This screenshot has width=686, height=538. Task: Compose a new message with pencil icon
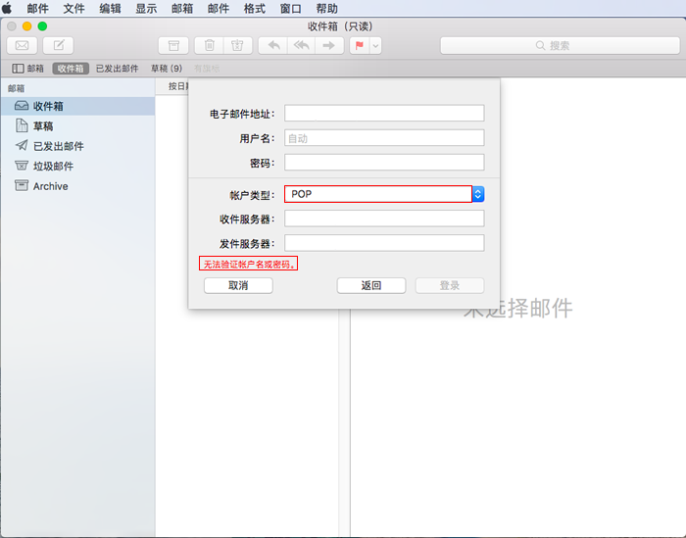tap(58, 45)
